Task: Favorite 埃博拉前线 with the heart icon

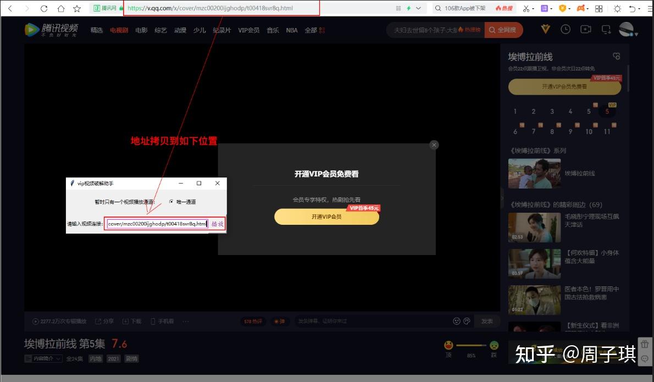Action: coord(617,56)
